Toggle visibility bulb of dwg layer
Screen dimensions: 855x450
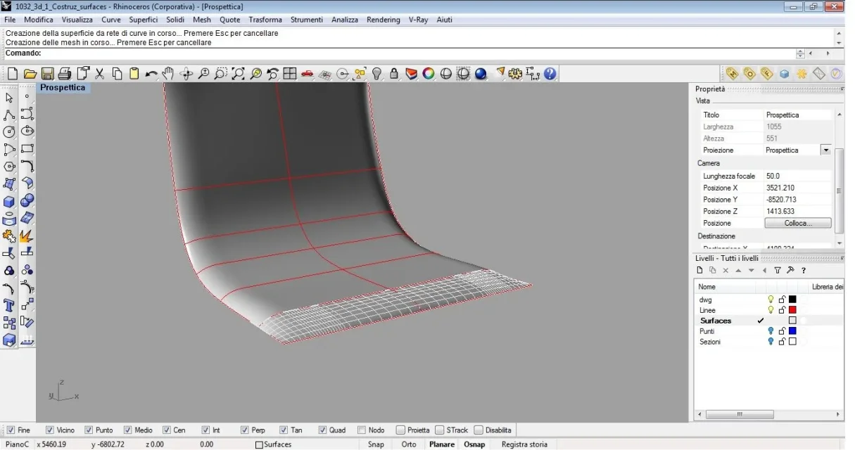pyautogui.click(x=771, y=300)
